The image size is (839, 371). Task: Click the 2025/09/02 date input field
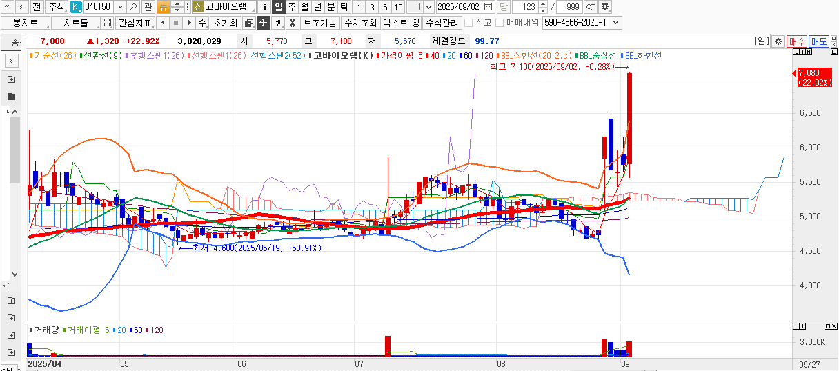pos(458,7)
